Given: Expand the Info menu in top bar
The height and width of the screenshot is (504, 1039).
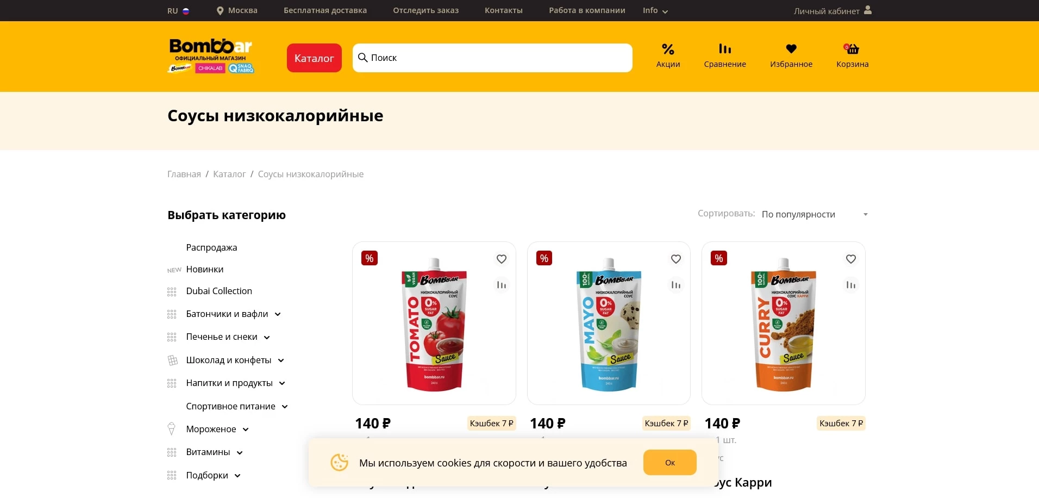Looking at the screenshot, I should click(x=655, y=10).
